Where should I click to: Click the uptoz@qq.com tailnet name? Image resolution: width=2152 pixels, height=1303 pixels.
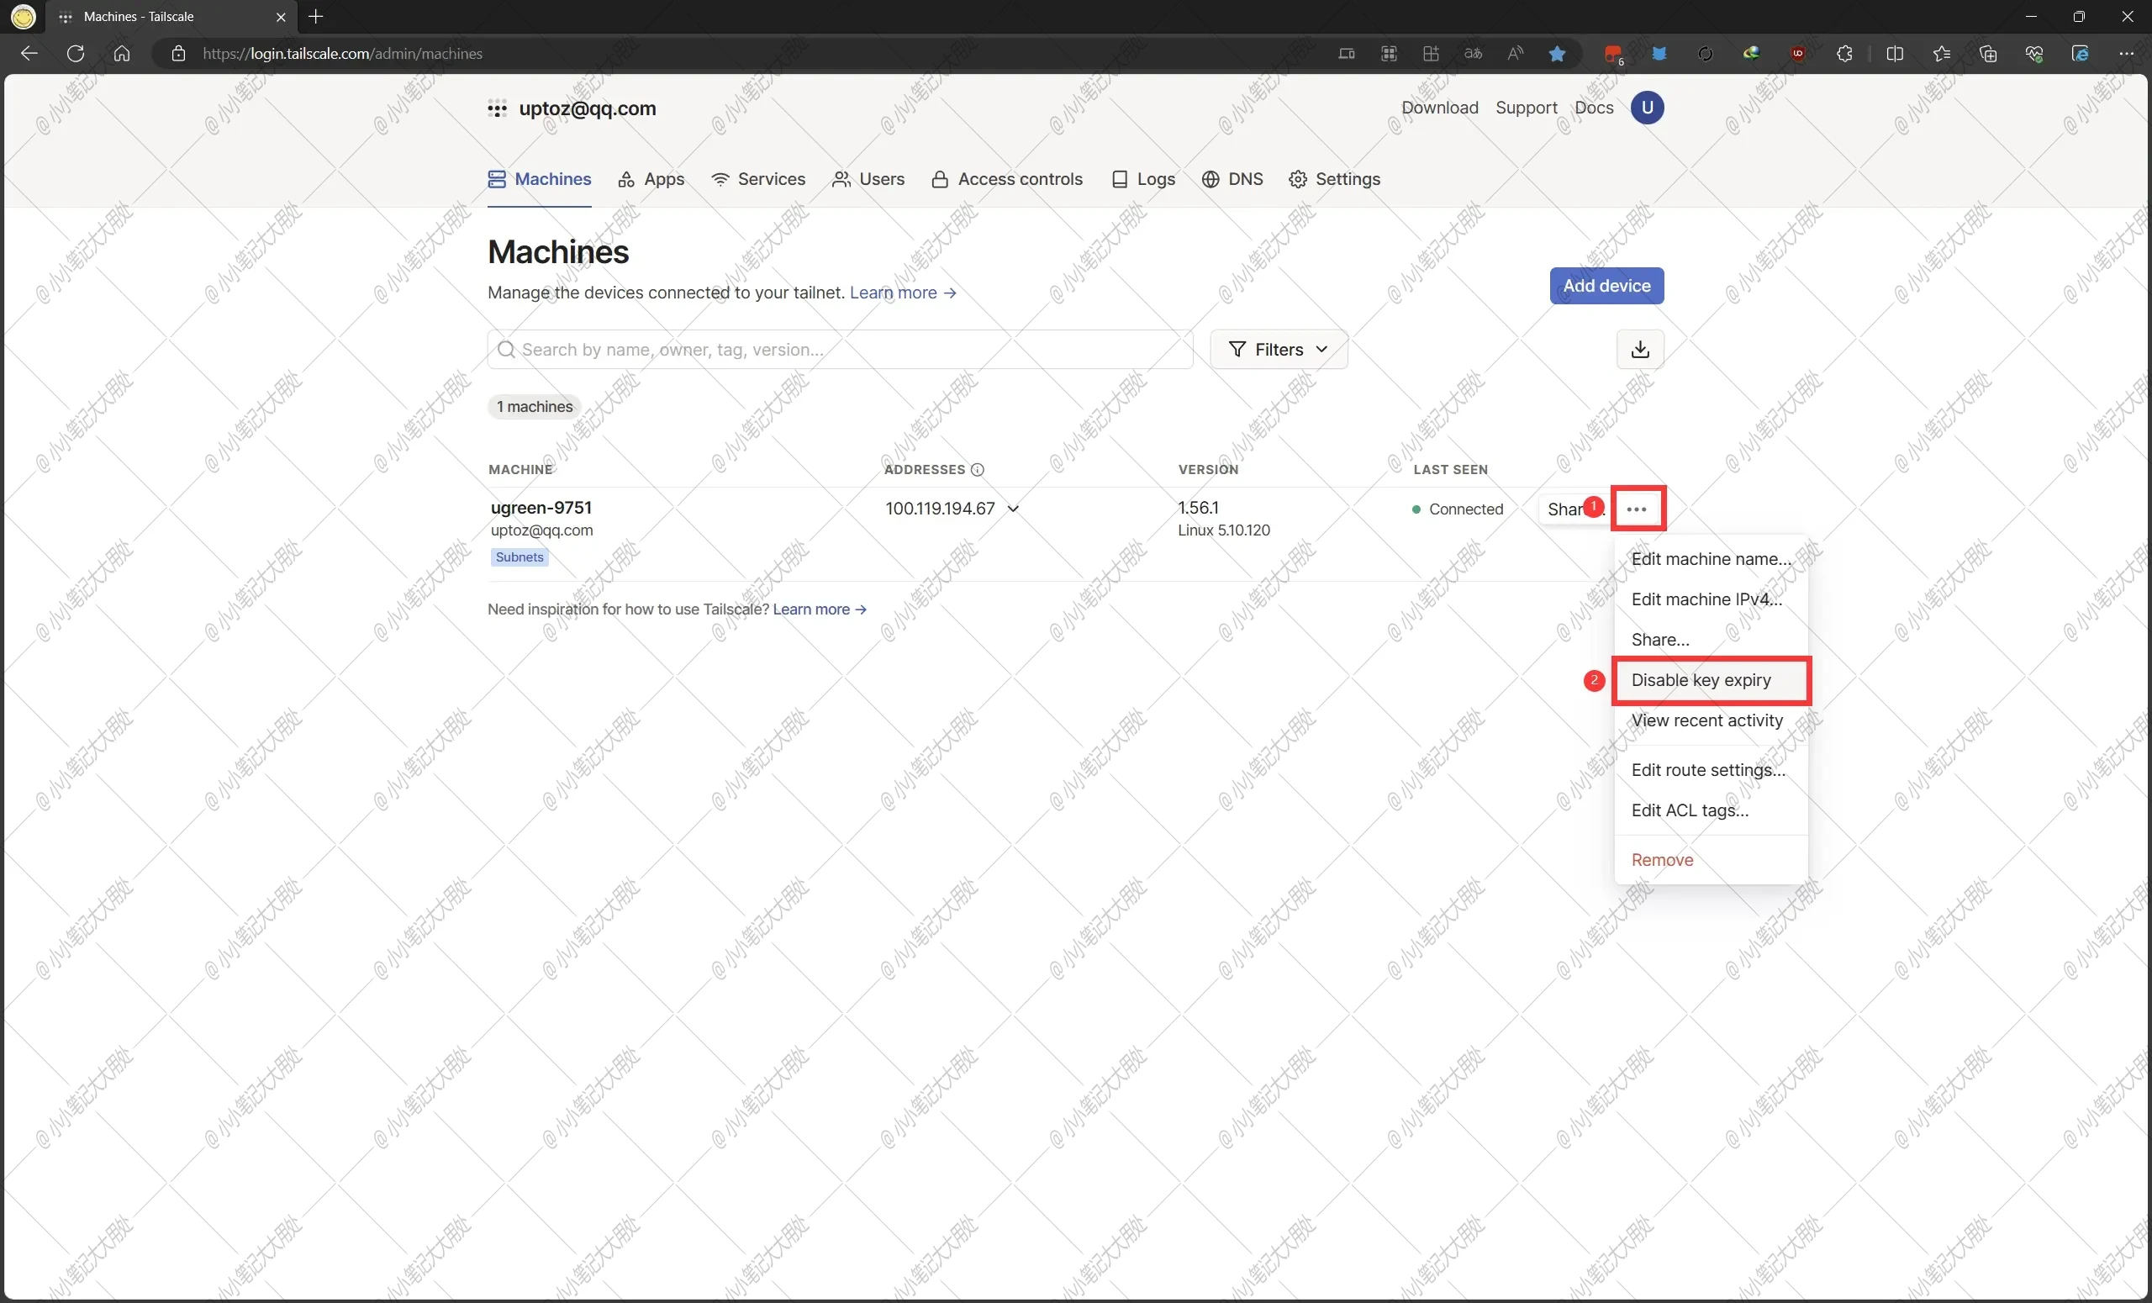coord(588,108)
